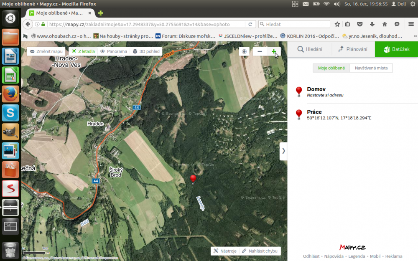Click the Odhlásit logout link
Screen dimensions: 418x261
(x=311, y=256)
